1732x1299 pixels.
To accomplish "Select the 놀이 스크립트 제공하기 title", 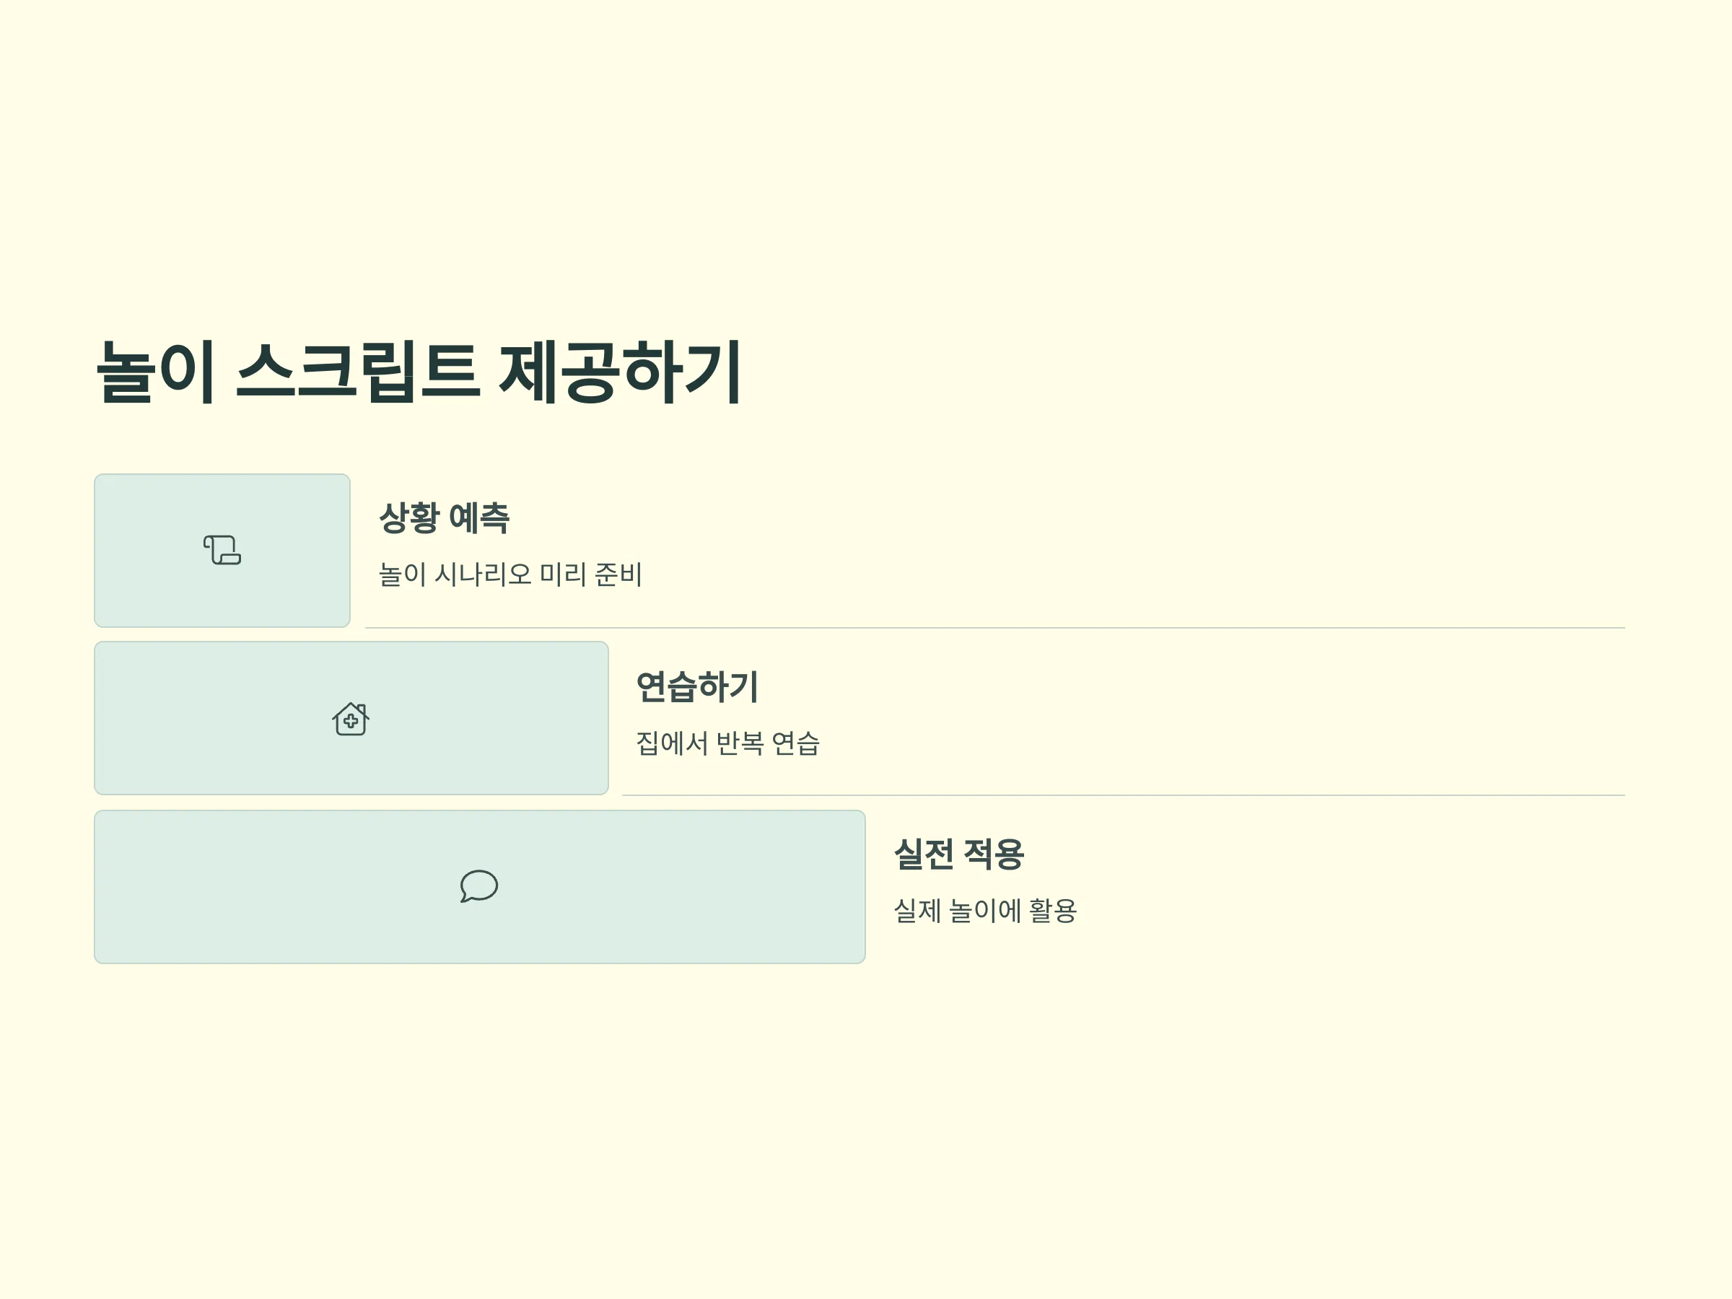I will click(419, 372).
